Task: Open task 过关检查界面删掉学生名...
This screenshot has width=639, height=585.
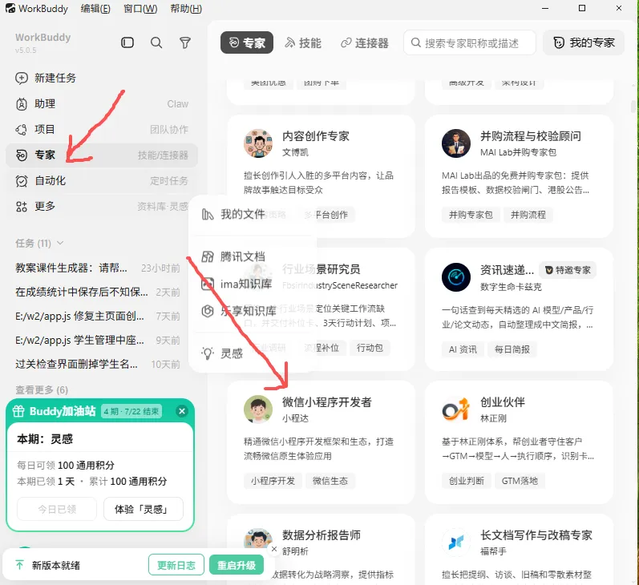Action: (98, 364)
